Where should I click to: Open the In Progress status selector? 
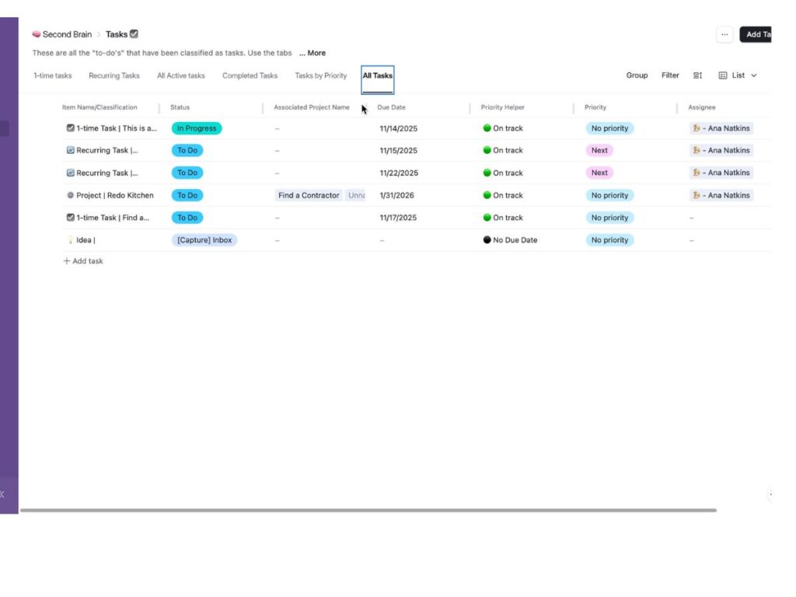[196, 127]
